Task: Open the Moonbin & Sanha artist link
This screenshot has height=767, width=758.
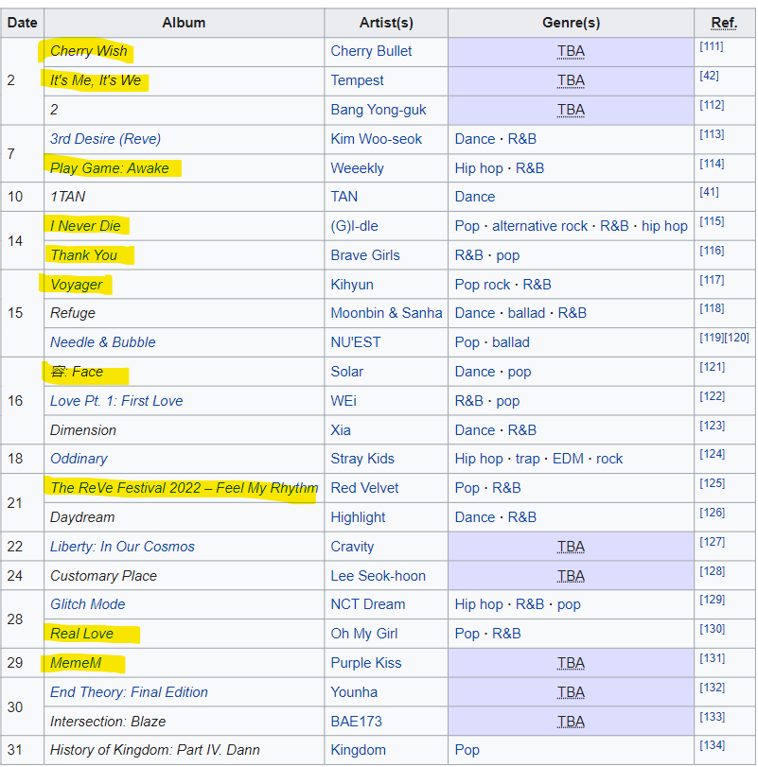Action: point(387,314)
